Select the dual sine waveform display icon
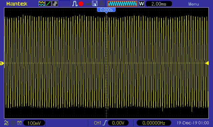The image size is (213, 127). [x=42, y=4]
